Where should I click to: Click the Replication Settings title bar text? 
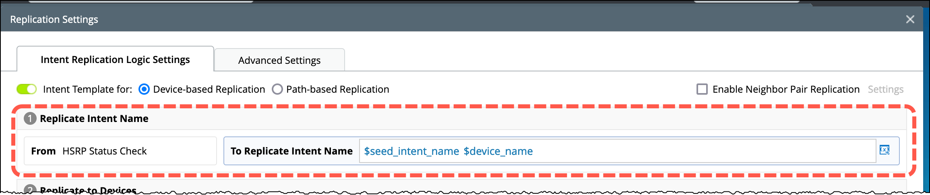point(54,19)
